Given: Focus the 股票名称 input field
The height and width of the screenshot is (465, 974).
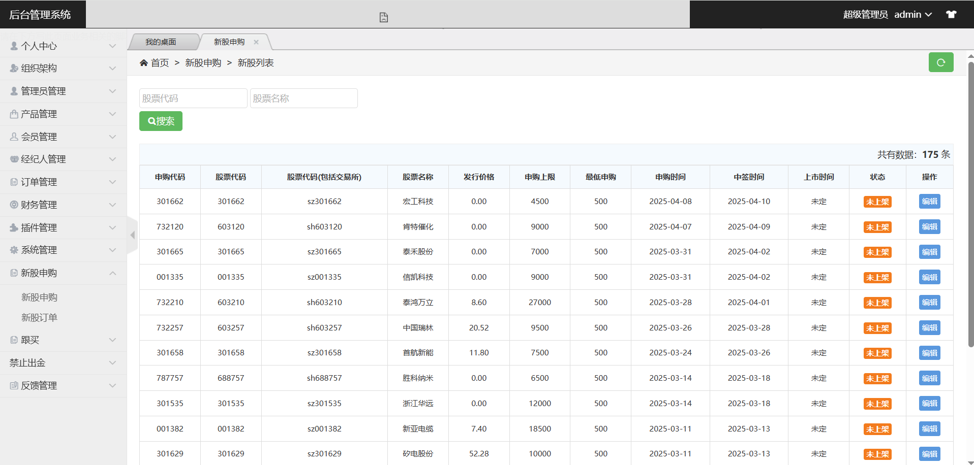Looking at the screenshot, I should (x=304, y=98).
